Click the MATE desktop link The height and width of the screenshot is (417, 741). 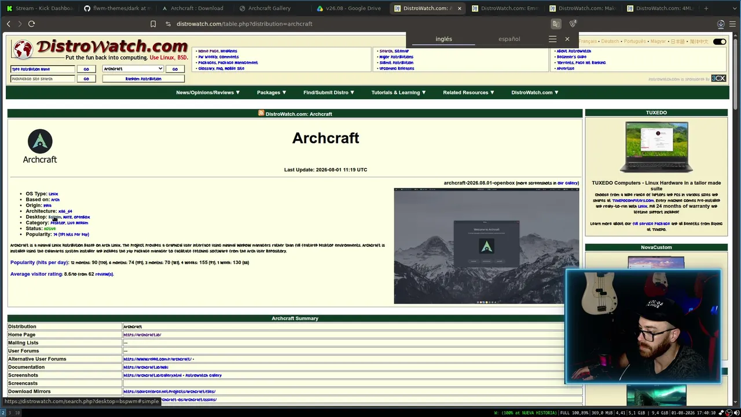(67, 217)
